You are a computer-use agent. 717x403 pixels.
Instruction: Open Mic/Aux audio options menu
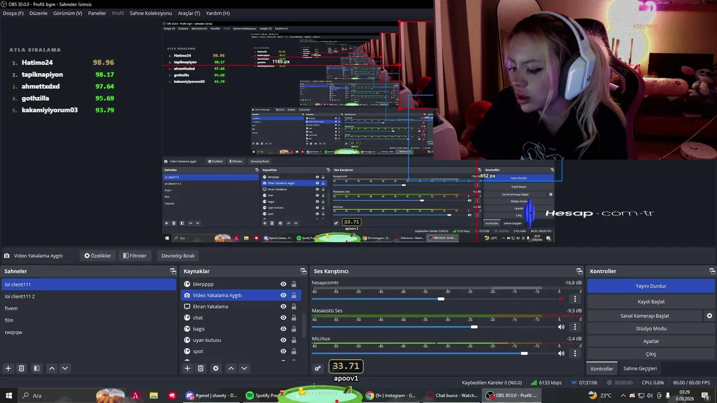575,354
